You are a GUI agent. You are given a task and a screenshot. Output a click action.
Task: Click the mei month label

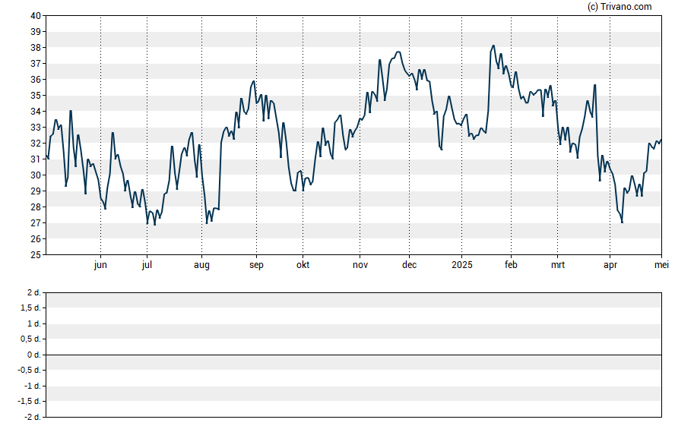click(661, 265)
